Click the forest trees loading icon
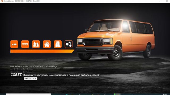Image resolution: width=170 pixels, height=95 pixels. point(36,44)
